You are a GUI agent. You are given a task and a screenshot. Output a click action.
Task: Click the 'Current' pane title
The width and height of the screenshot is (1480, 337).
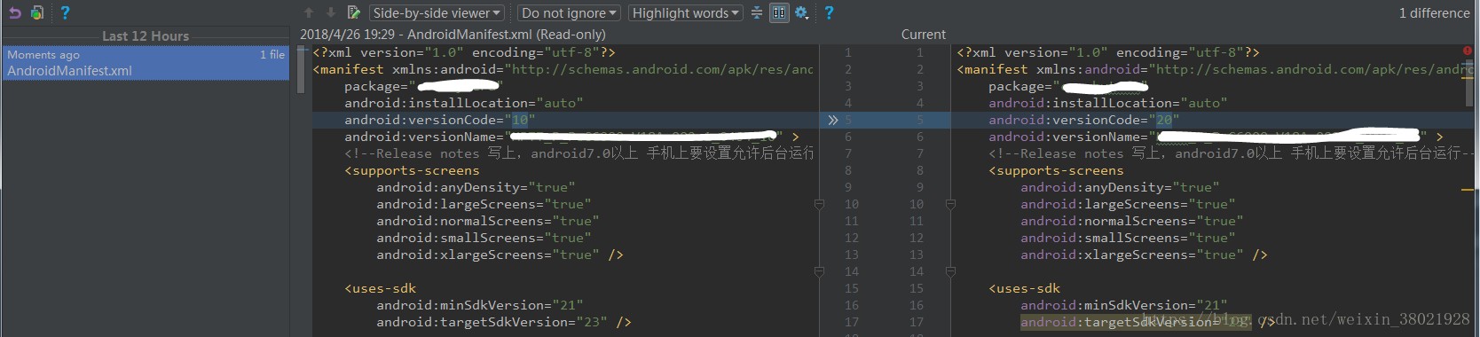pos(923,35)
